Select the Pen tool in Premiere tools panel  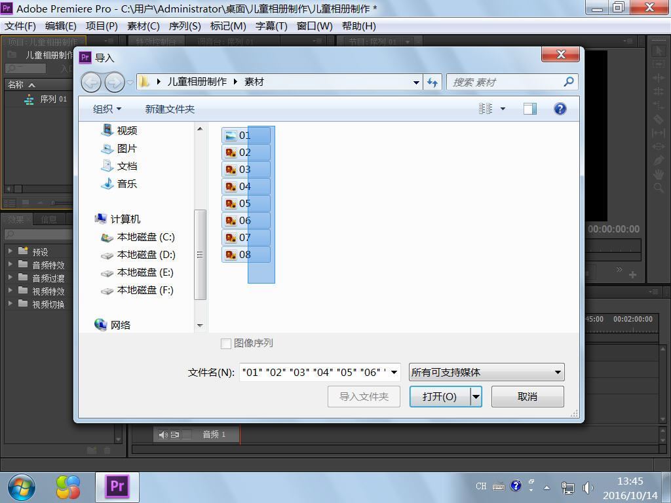[x=658, y=160]
